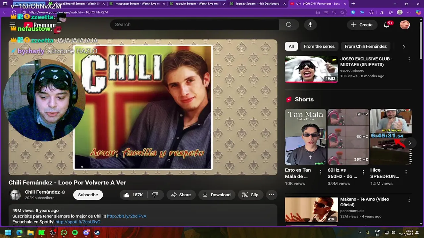Open Kick app from the taskbar
Screen dimensions: 424x238
click(x=41, y=233)
